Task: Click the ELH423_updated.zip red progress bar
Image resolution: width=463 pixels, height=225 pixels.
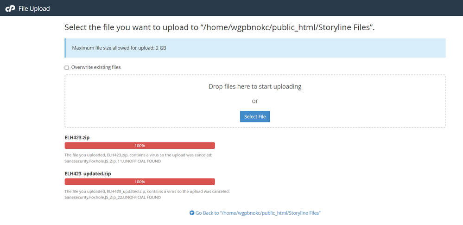Action: pos(140,182)
